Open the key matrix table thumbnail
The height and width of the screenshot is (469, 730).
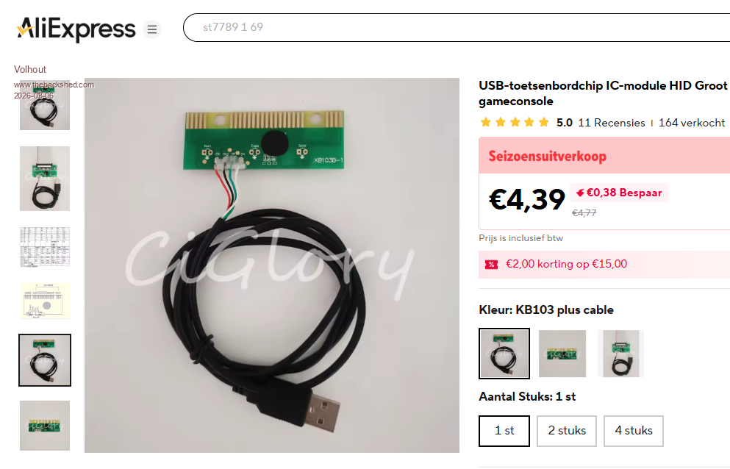point(45,247)
